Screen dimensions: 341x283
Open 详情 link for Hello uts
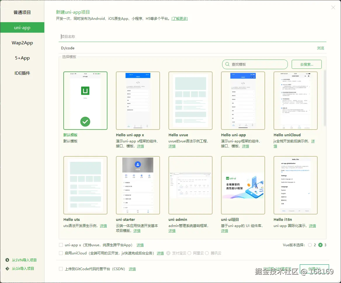tap(103, 226)
